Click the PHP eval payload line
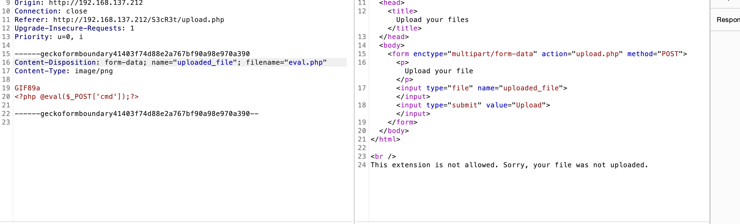Viewport: 740px width, 224px height. pyautogui.click(x=76, y=97)
